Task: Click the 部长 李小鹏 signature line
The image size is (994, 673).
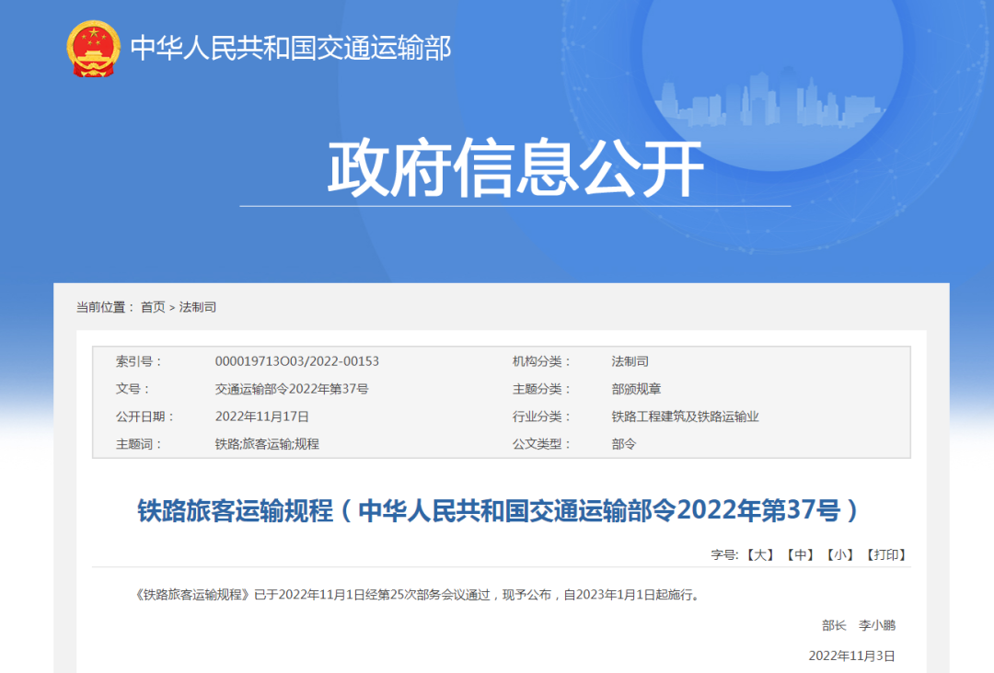Action: [860, 624]
